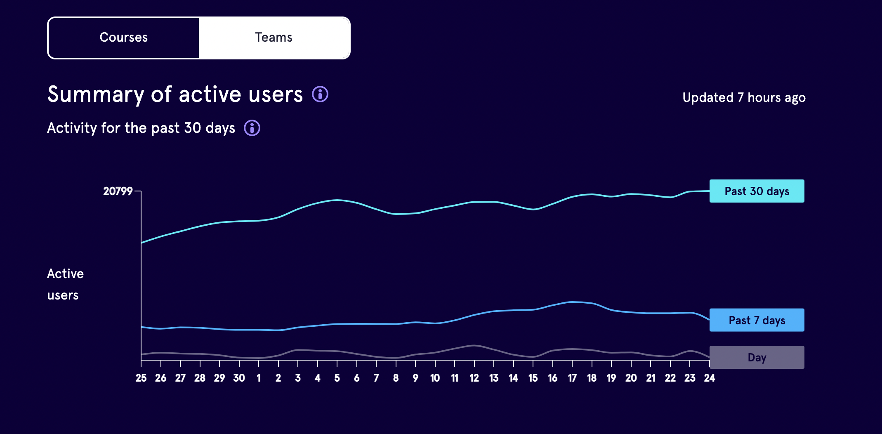Image resolution: width=882 pixels, height=434 pixels.
Task: Click info icon next to Activity for past 30 days
Action: point(252,128)
